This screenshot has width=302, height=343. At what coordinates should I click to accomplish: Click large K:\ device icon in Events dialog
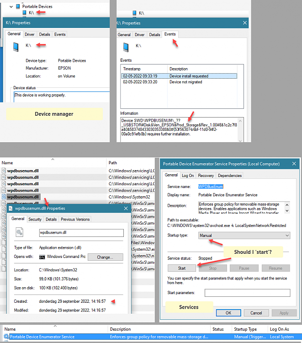tap(126, 47)
